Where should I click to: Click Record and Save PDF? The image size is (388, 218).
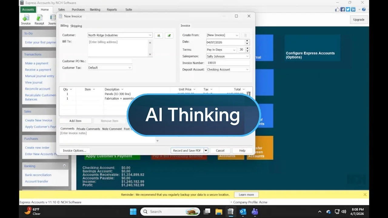(x=187, y=150)
